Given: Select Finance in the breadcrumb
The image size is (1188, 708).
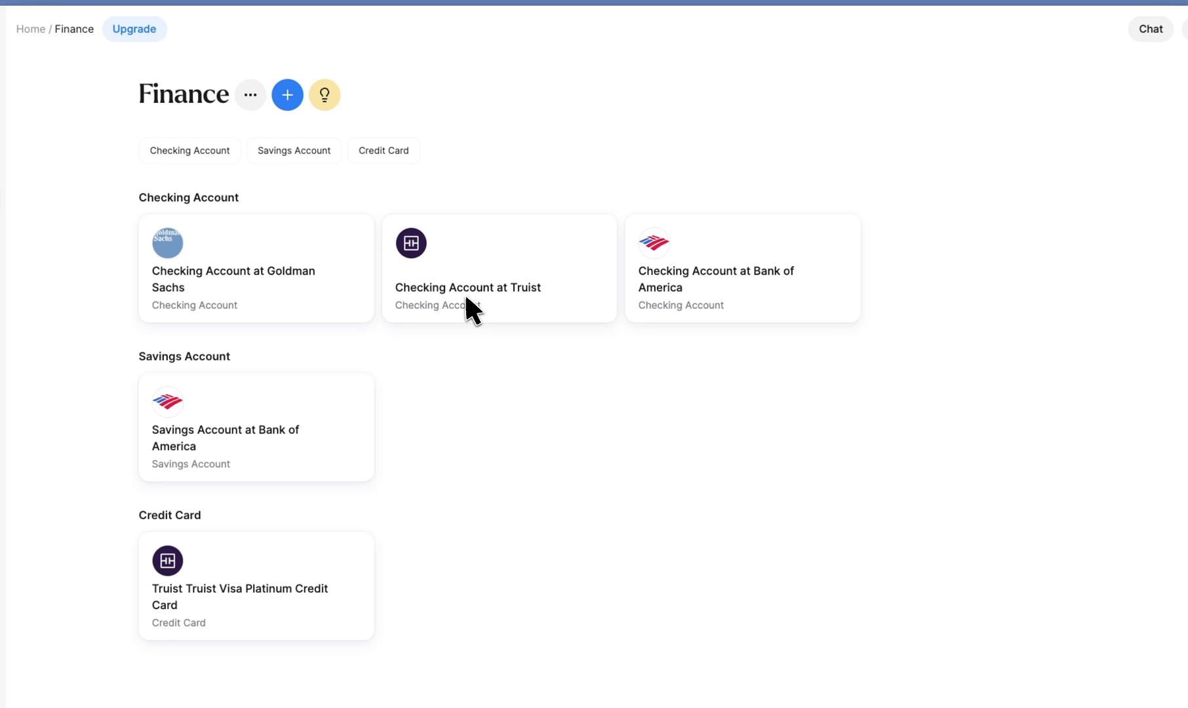Looking at the screenshot, I should (x=74, y=29).
